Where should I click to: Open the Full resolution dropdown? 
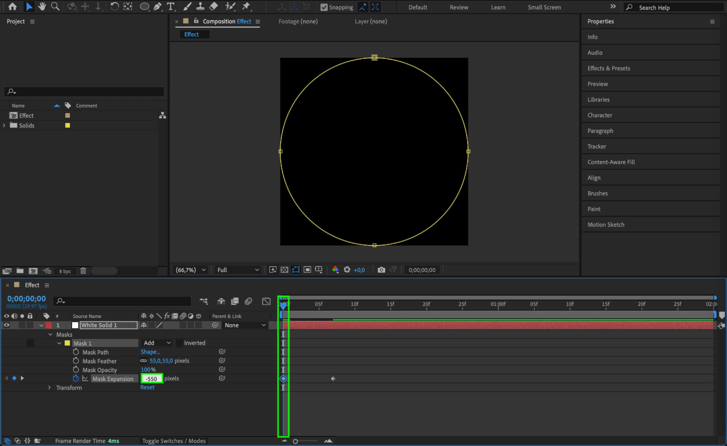tap(238, 270)
